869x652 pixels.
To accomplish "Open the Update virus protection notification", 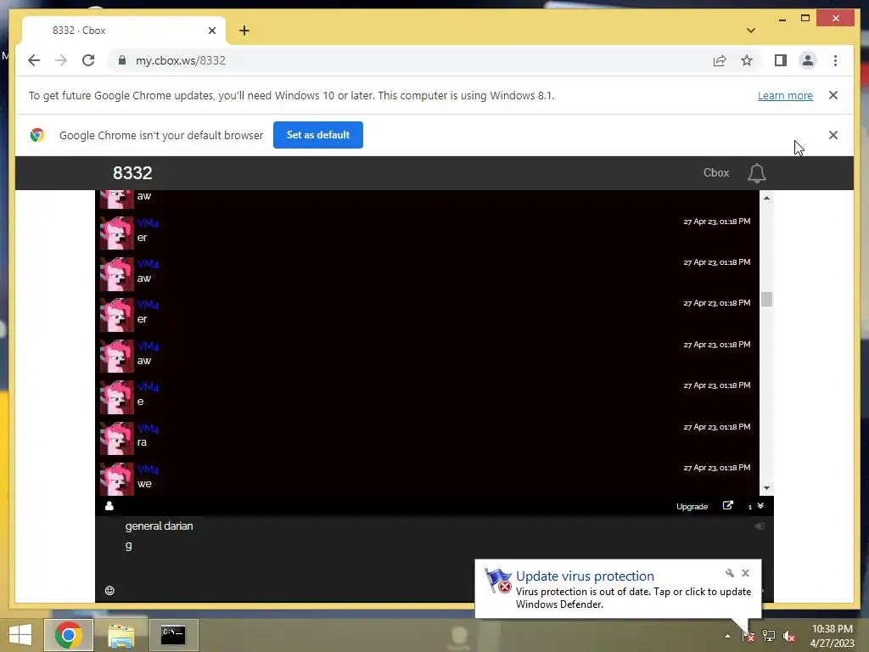I will pyautogui.click(x=618, y=589).
